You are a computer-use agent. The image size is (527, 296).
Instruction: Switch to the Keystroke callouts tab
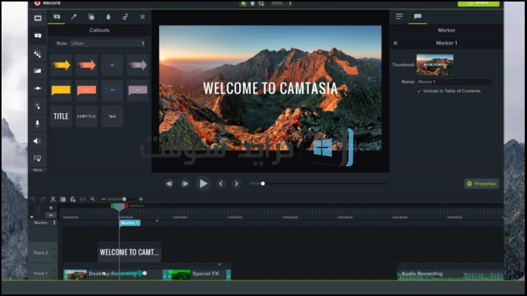click(143, 17)
